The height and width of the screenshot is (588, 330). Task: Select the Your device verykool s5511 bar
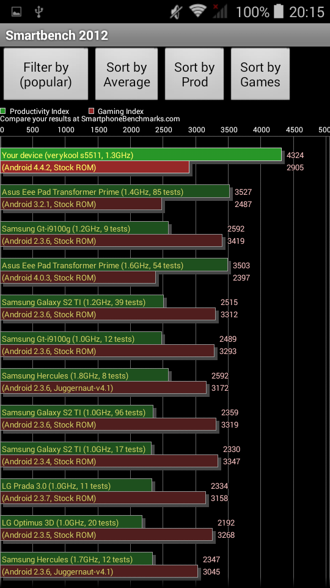coord(141,154)
